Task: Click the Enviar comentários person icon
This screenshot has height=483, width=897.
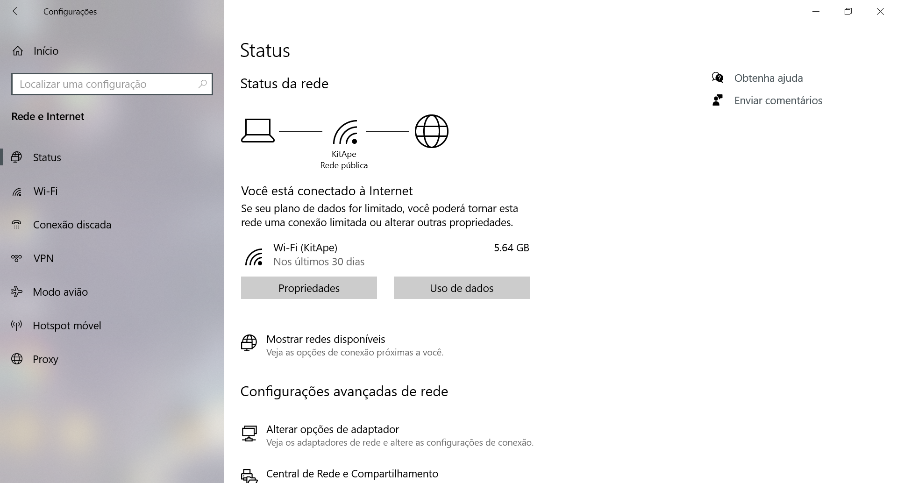Action: [718, 100]
